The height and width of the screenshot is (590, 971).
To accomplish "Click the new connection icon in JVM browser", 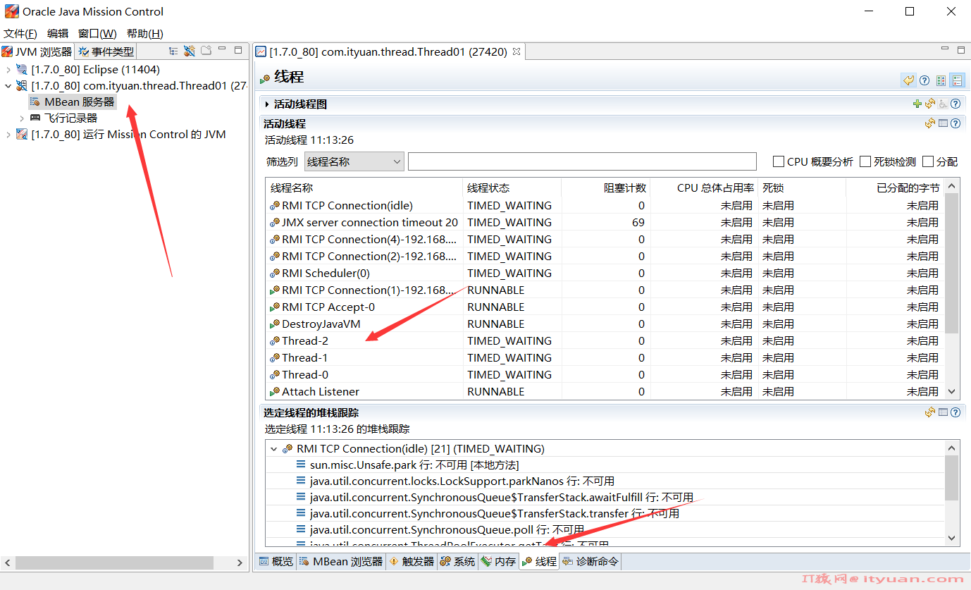I will pos(189,51).
